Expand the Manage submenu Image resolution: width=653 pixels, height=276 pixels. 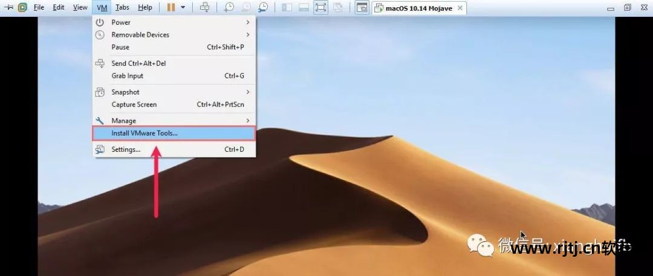[x=174, y=121]
